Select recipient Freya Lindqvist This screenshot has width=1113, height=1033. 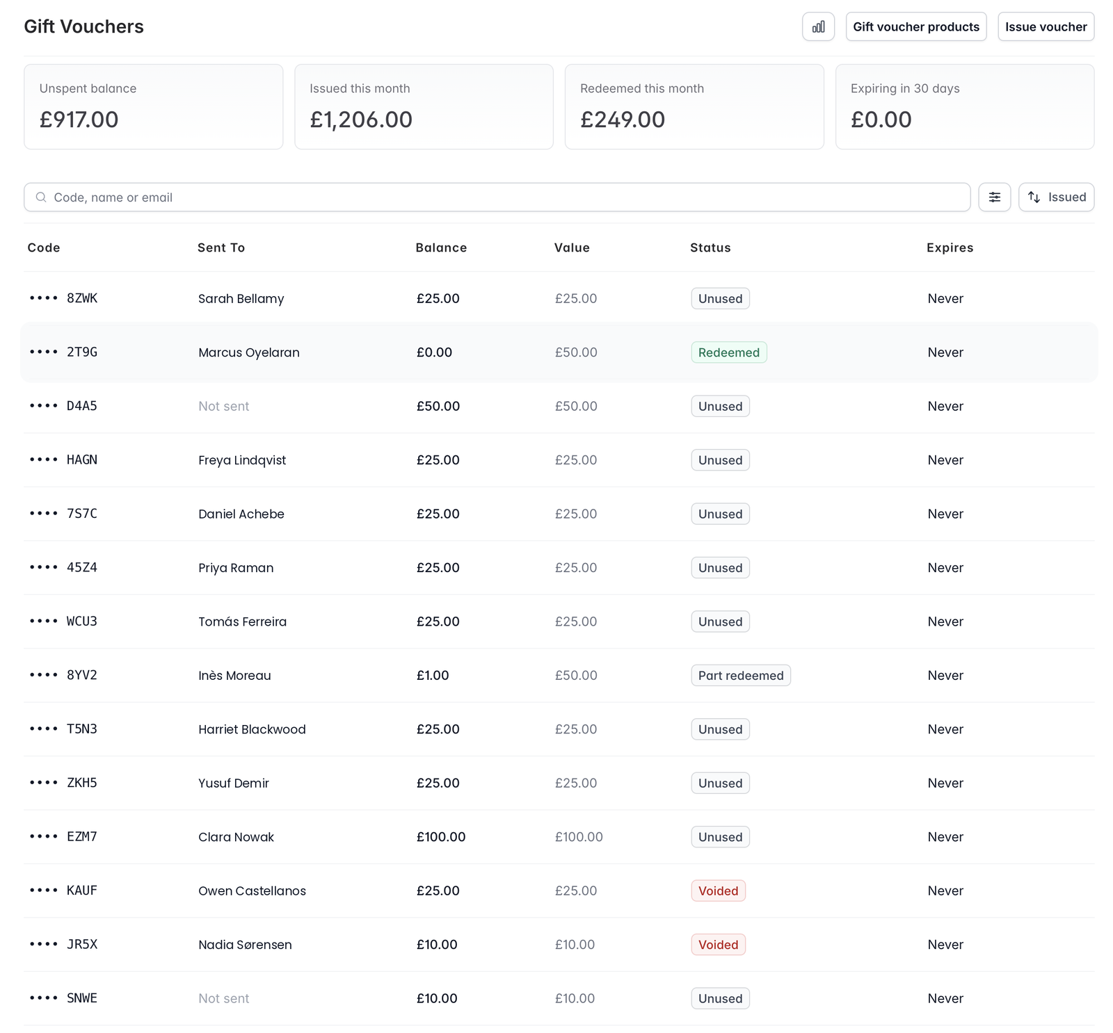[x=242, y=460]
